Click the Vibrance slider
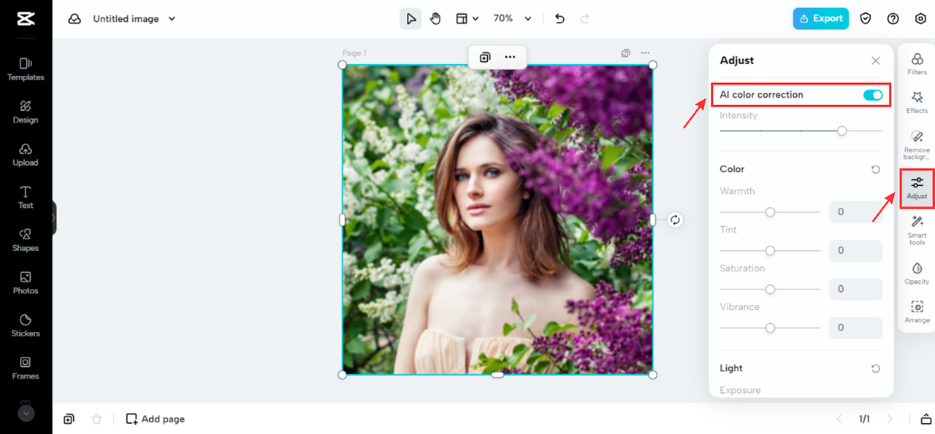 [x=770, y=328]
